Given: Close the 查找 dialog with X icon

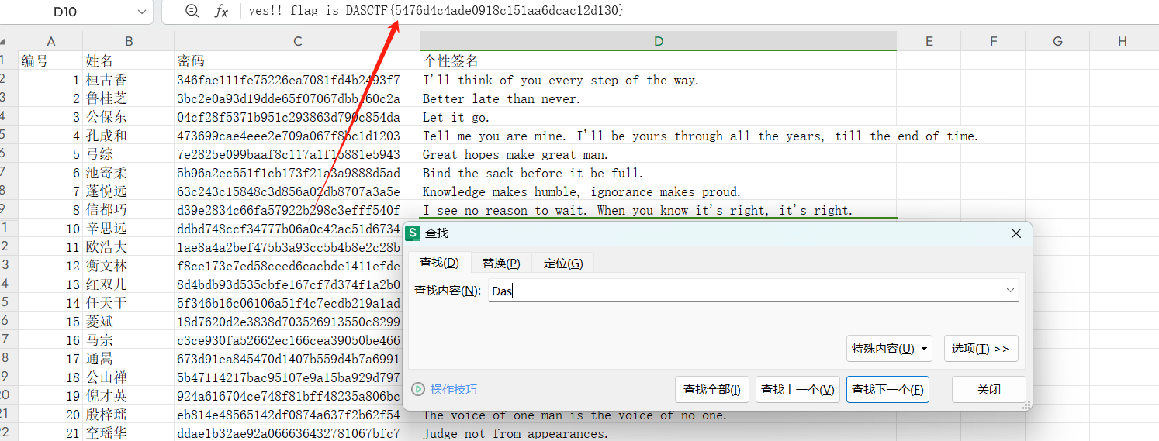Looking at the screenshot, I should 1015,233.
